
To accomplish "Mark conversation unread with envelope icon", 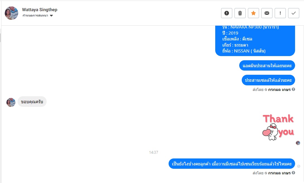I will (267, 13).
